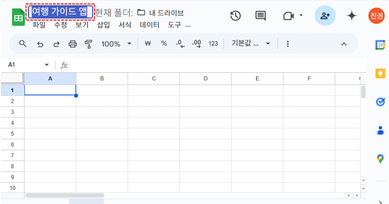Open the 기본값 font dropdown
This screenshot has height=204, width=389.
coord(251,44)
